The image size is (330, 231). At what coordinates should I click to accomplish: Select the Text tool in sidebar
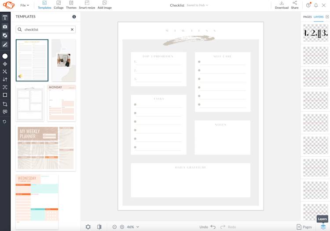pos(5,18)
